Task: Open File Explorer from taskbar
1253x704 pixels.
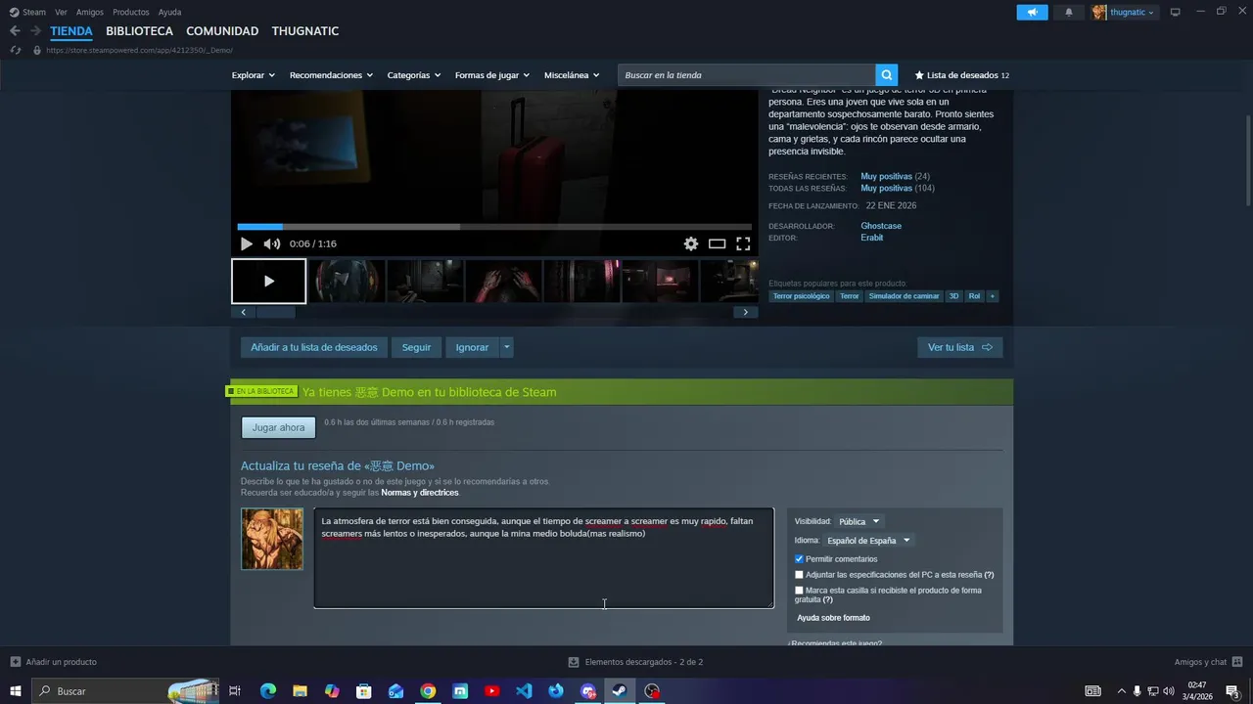Action: [x=300, y=691]
